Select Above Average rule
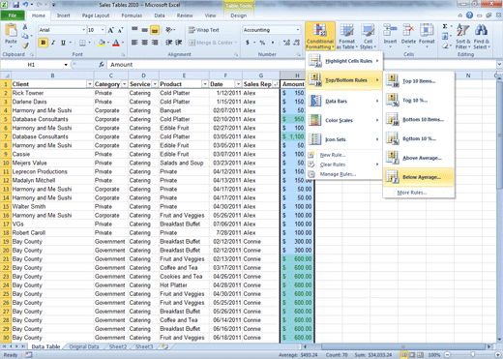 [x=419, y=158]
